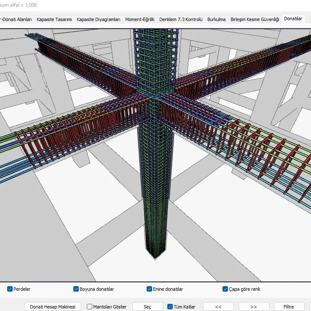Uncheck the Perdeler checkbox

(x=10, y=289)
